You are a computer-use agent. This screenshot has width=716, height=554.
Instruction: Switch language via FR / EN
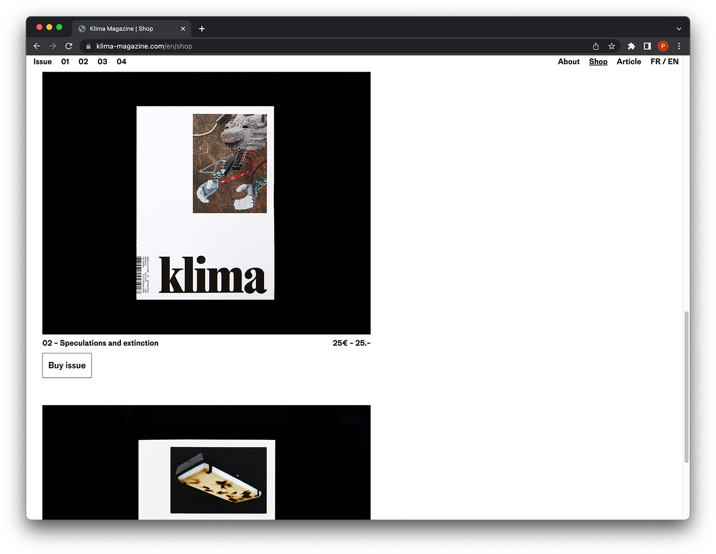[x=664, y=62]
